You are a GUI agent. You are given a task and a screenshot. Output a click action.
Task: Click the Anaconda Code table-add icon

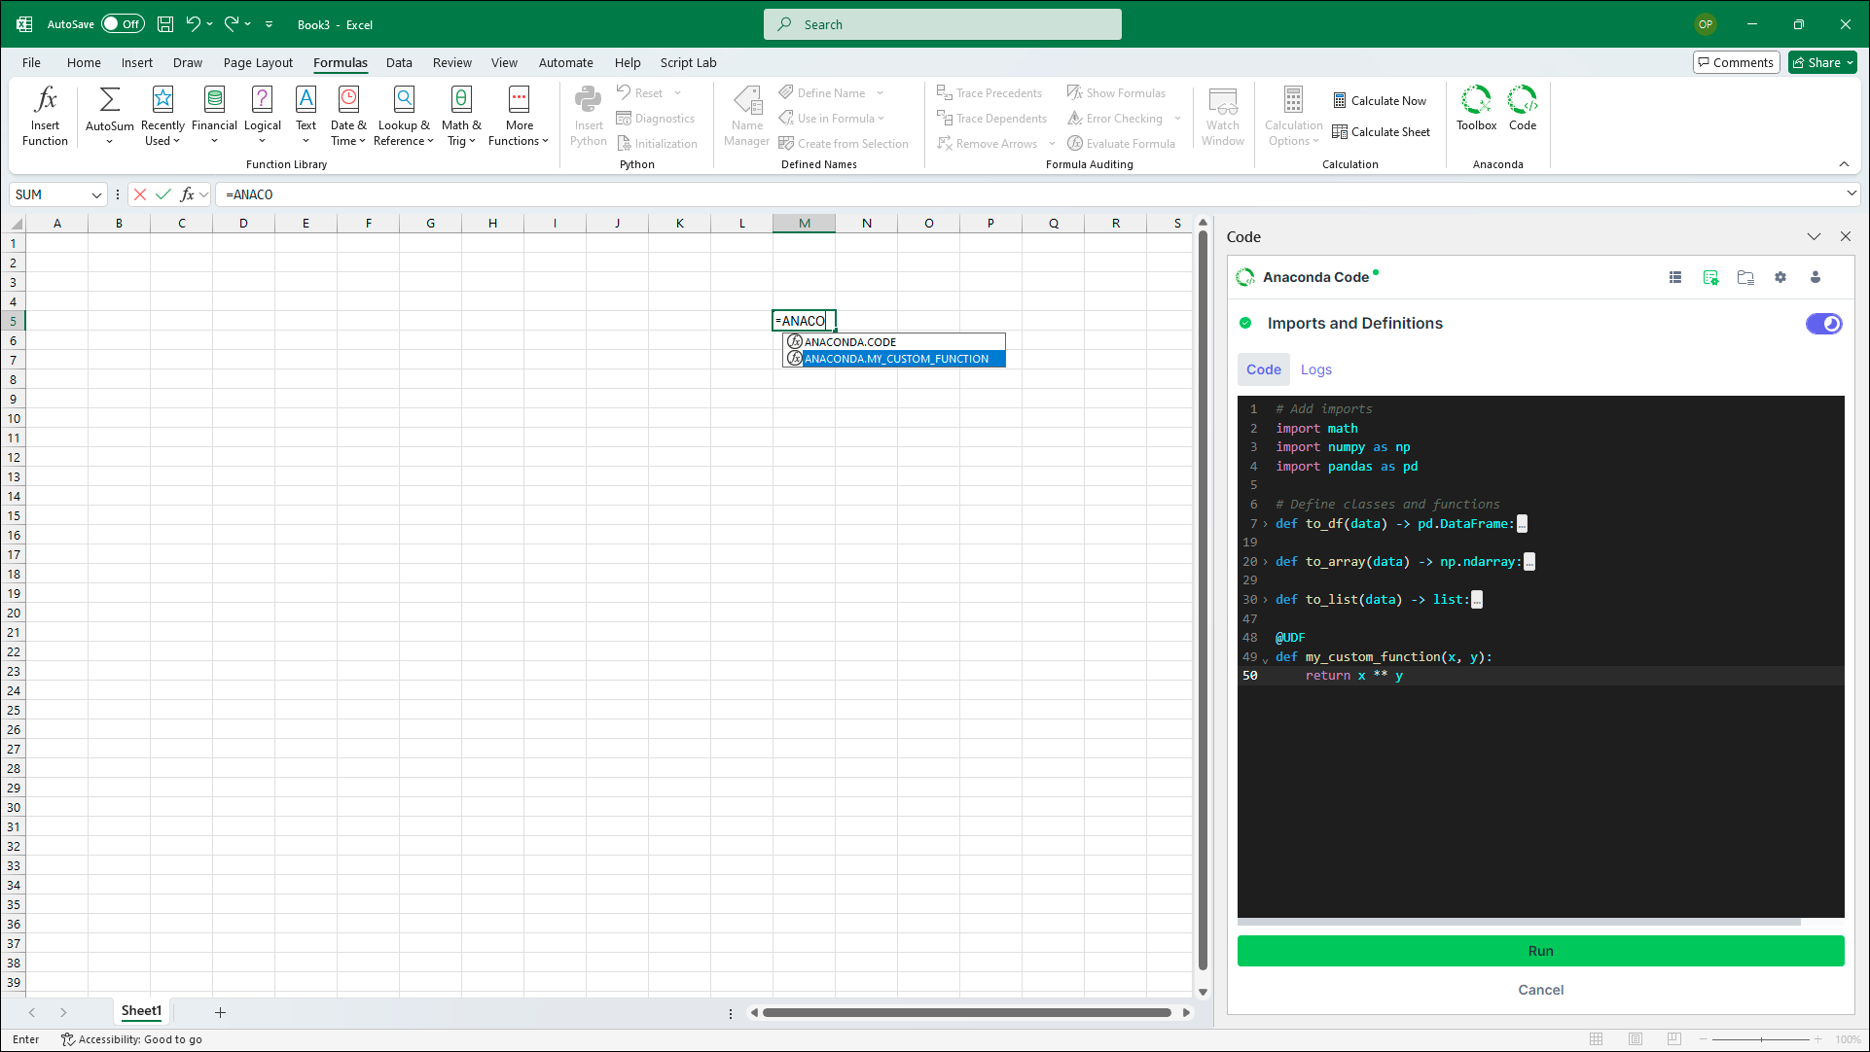click(1710, 277)
